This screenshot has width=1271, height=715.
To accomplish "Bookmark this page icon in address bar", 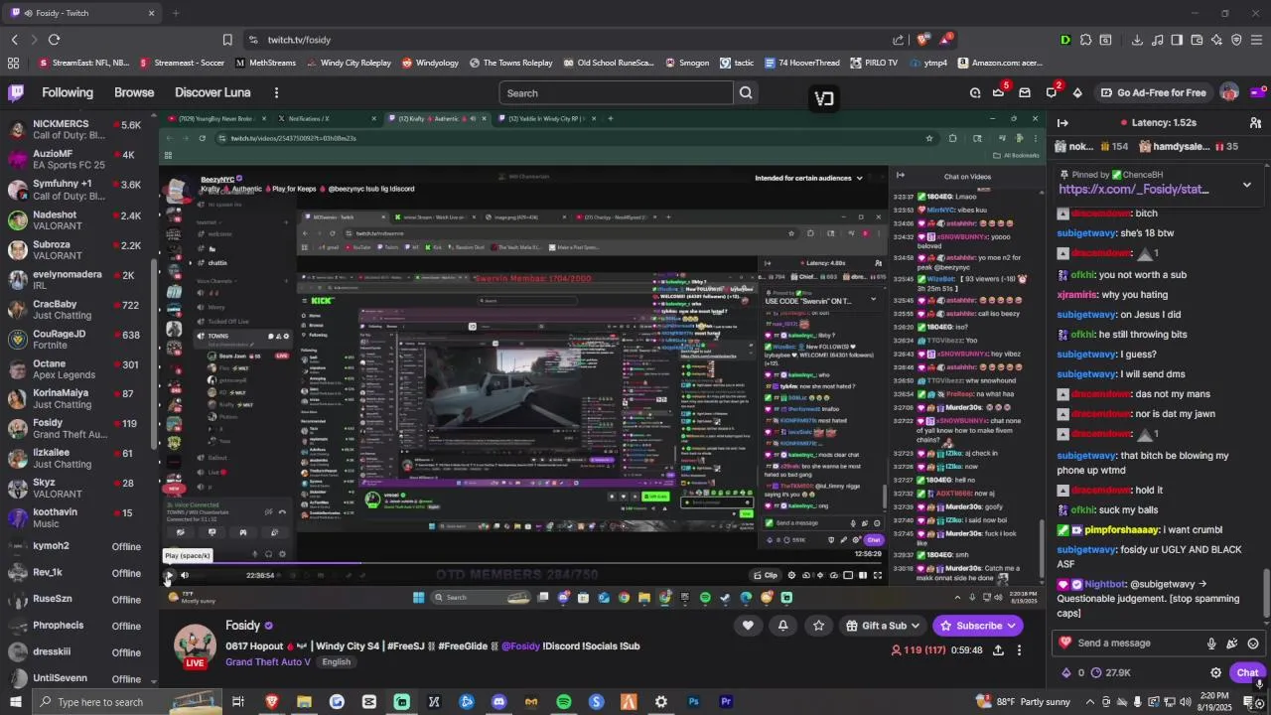I will [x=227, y=40].
